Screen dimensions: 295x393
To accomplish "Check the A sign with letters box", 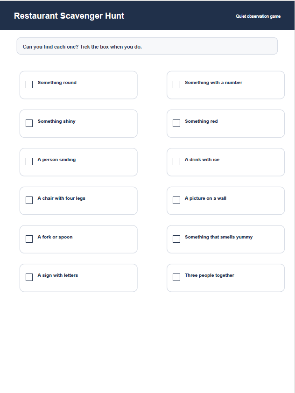I will tap(29, 277).
